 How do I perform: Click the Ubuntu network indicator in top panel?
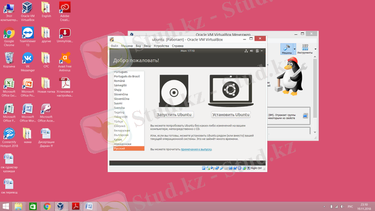[246, 51]
